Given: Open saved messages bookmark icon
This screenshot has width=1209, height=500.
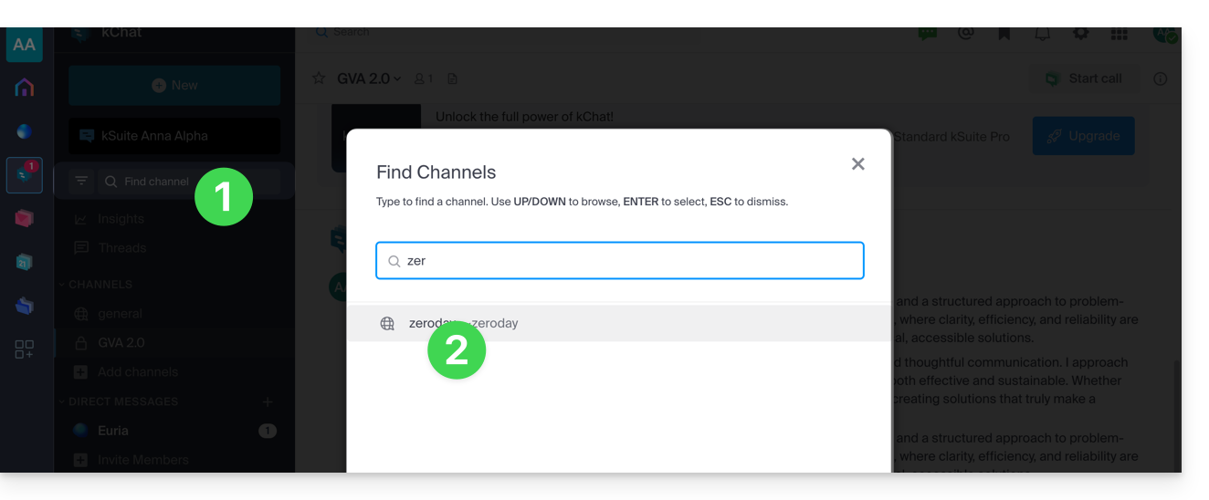Looking at the screenshot, I should 1004,33.
